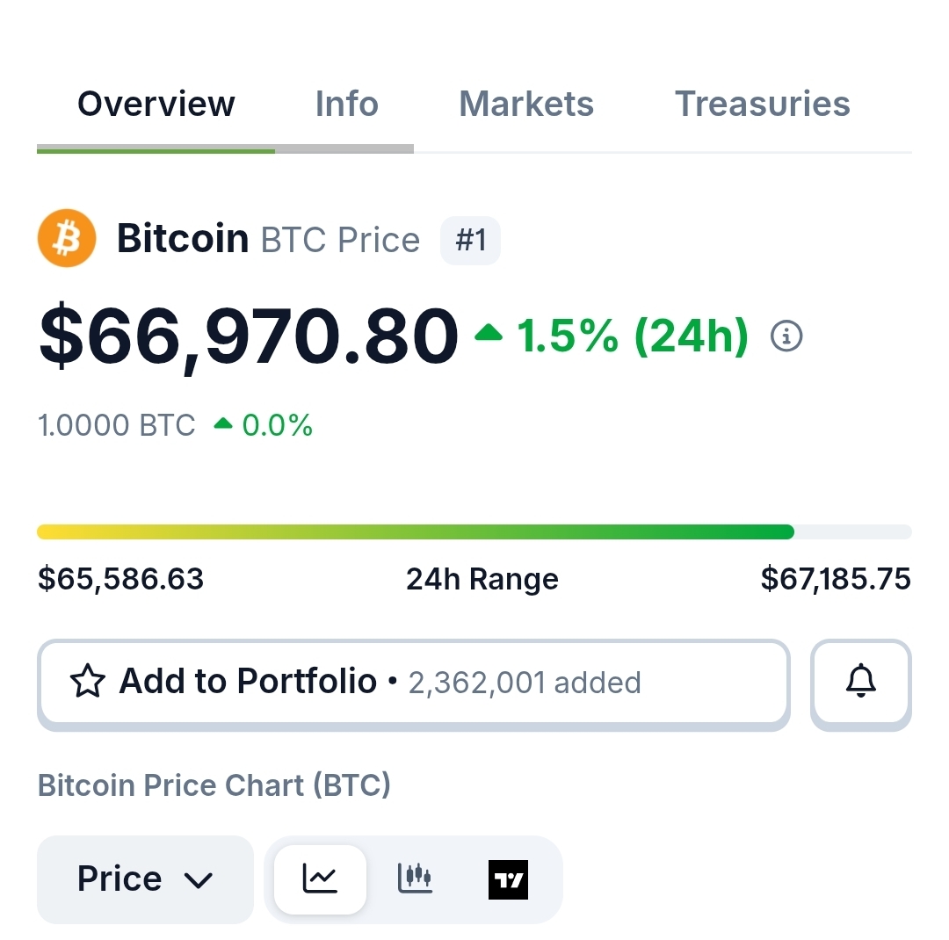Screen dimensions: 949x940
Task: Click the orange Bitcoin logo icon
Action: [66, 238]
